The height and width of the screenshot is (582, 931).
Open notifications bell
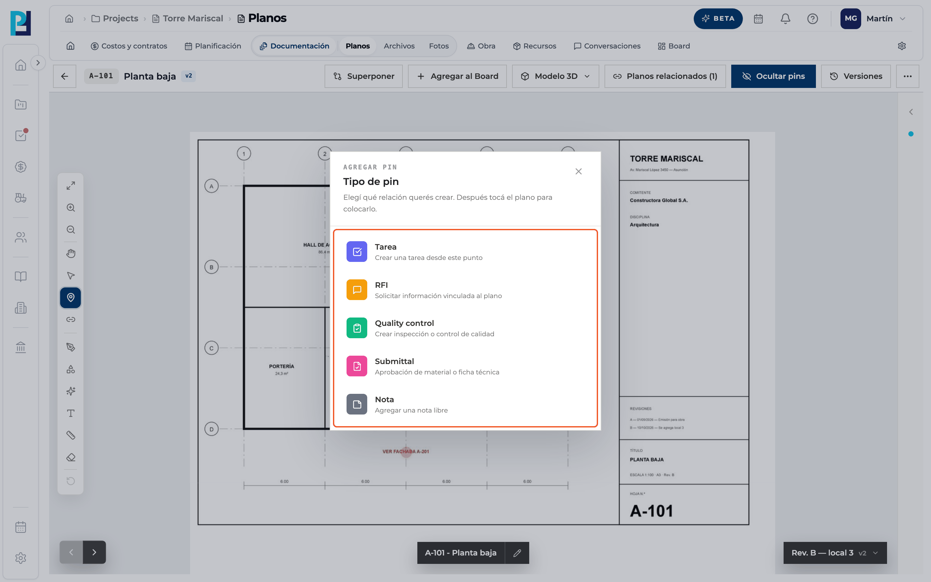click(785, 18)
